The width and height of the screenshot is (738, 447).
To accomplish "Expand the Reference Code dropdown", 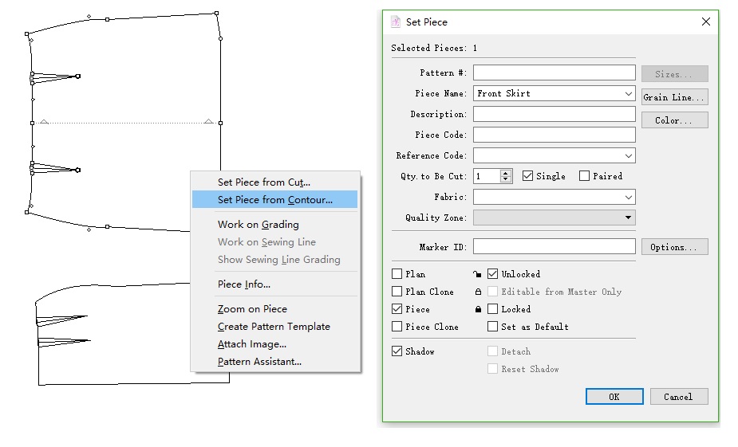I will pos(629,156).
